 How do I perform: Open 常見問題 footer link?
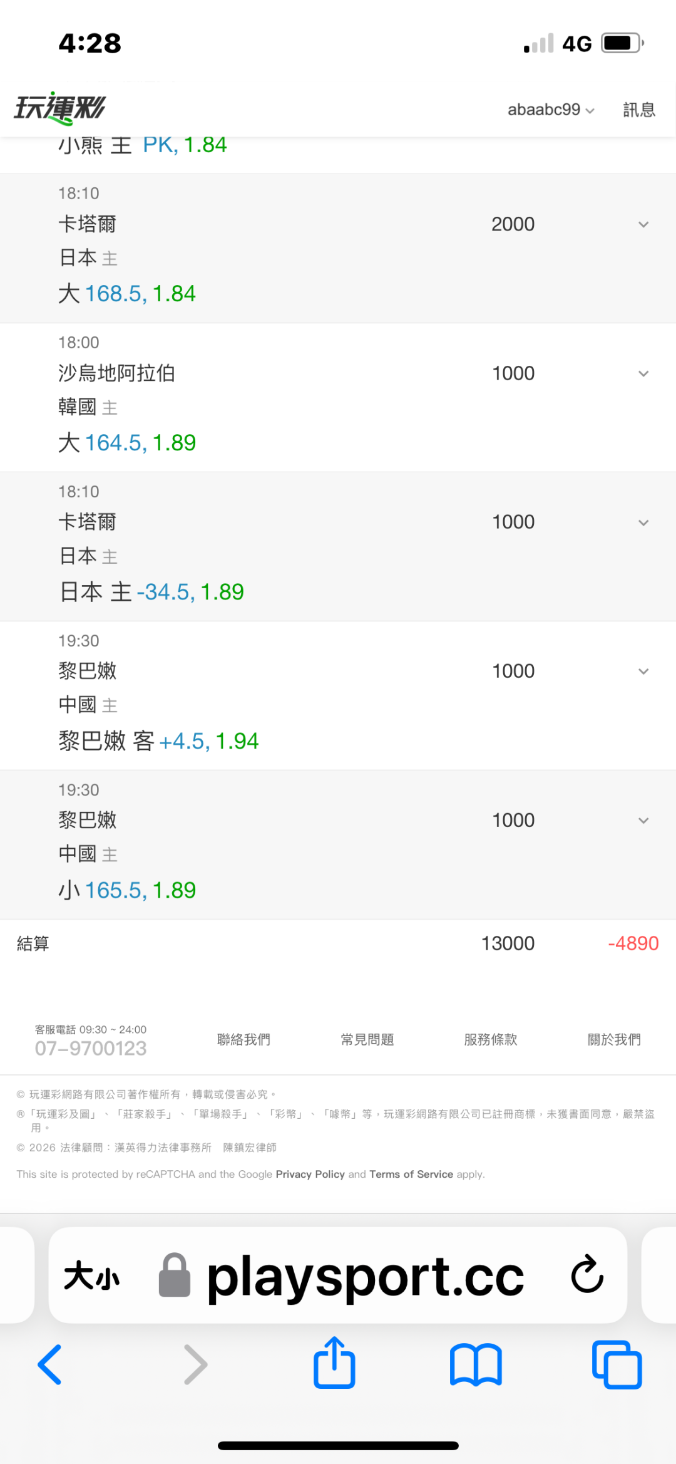[367, 1039]
